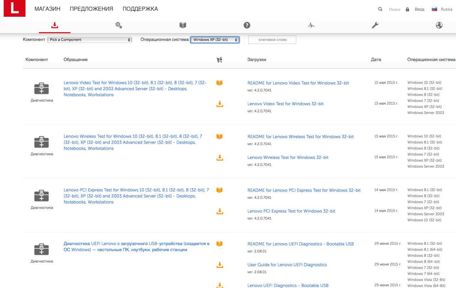Open the question mark help tab

pos(247,25)
